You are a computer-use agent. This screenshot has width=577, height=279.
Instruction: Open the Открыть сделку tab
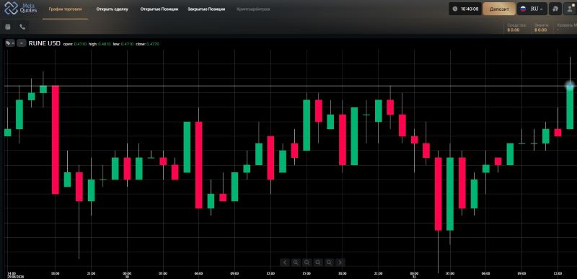(x=113, y=9)
